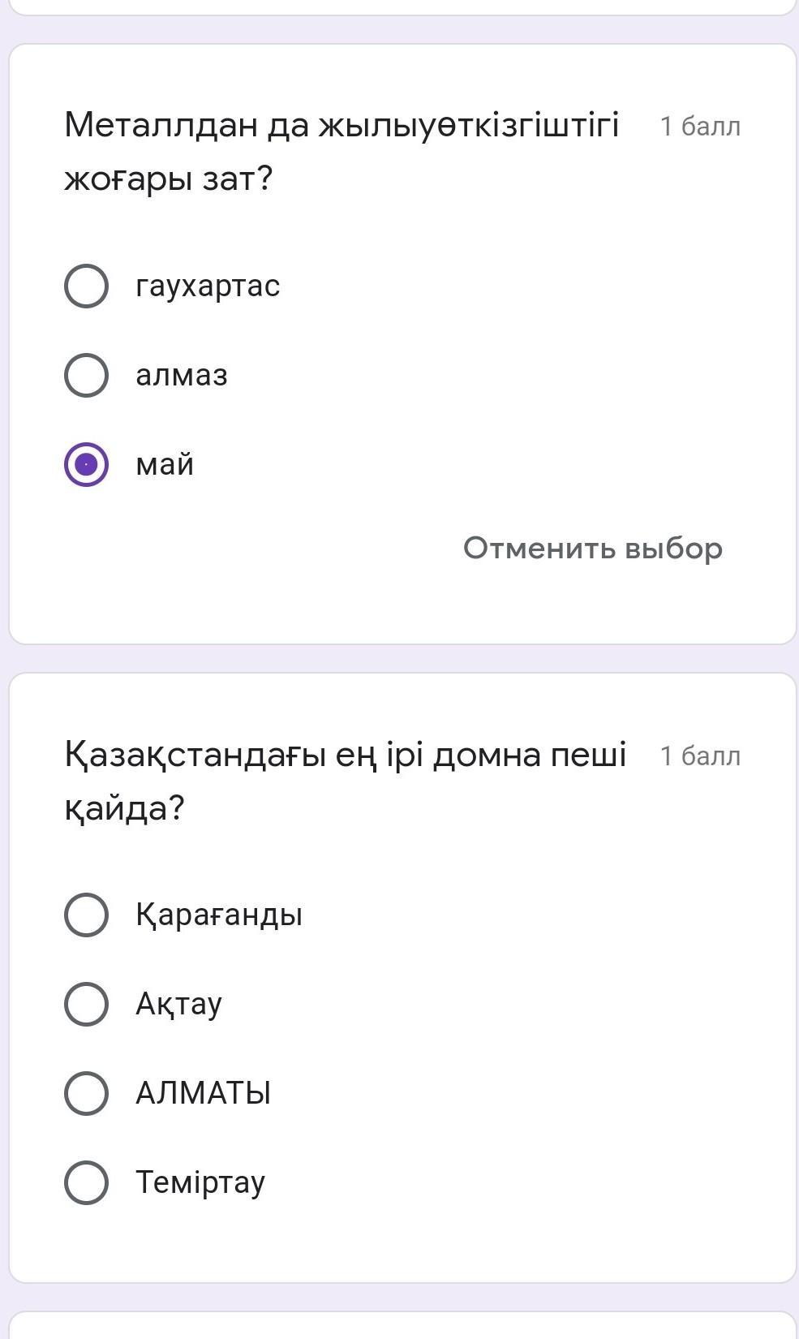Click the алмаз answer text
The image size is (799, 1339).
(182, 375)
